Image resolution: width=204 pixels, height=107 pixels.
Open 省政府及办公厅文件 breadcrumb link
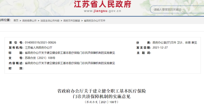[x=95, y=21]
